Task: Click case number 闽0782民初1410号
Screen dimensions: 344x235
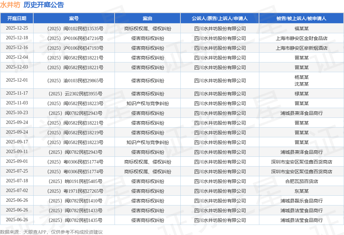Action: [75, 201]
